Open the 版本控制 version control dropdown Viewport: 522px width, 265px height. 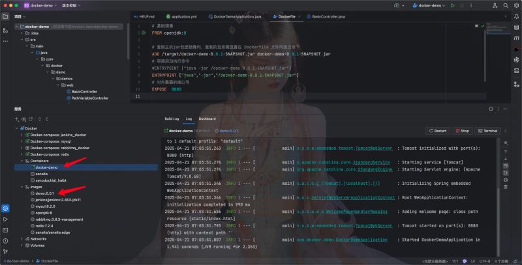tap(71, 6)
